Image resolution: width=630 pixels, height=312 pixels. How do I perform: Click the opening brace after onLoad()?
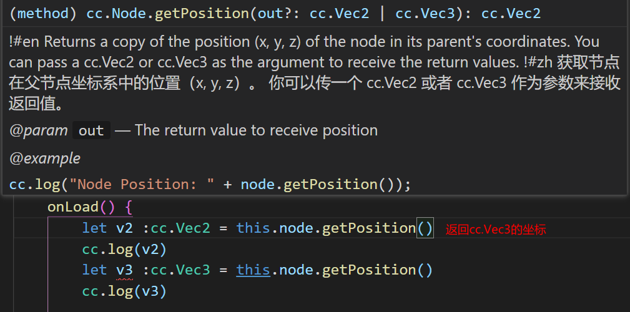(128, 207)
